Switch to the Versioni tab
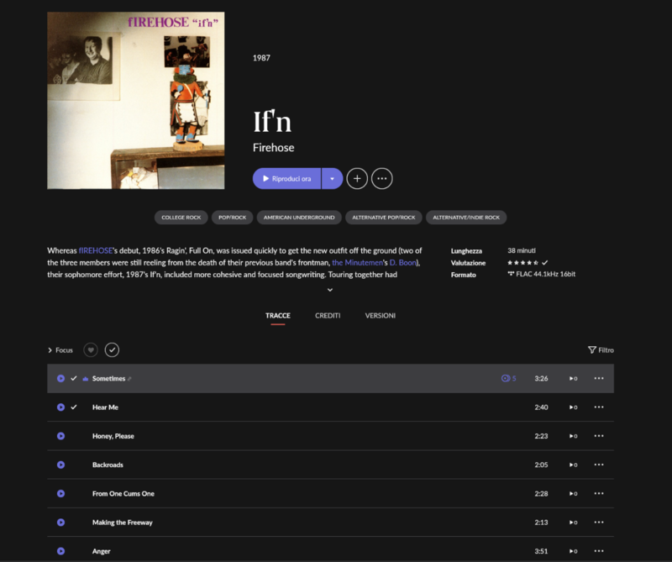Viewport: 672px width, 562px height. click(x=380, y=316)
